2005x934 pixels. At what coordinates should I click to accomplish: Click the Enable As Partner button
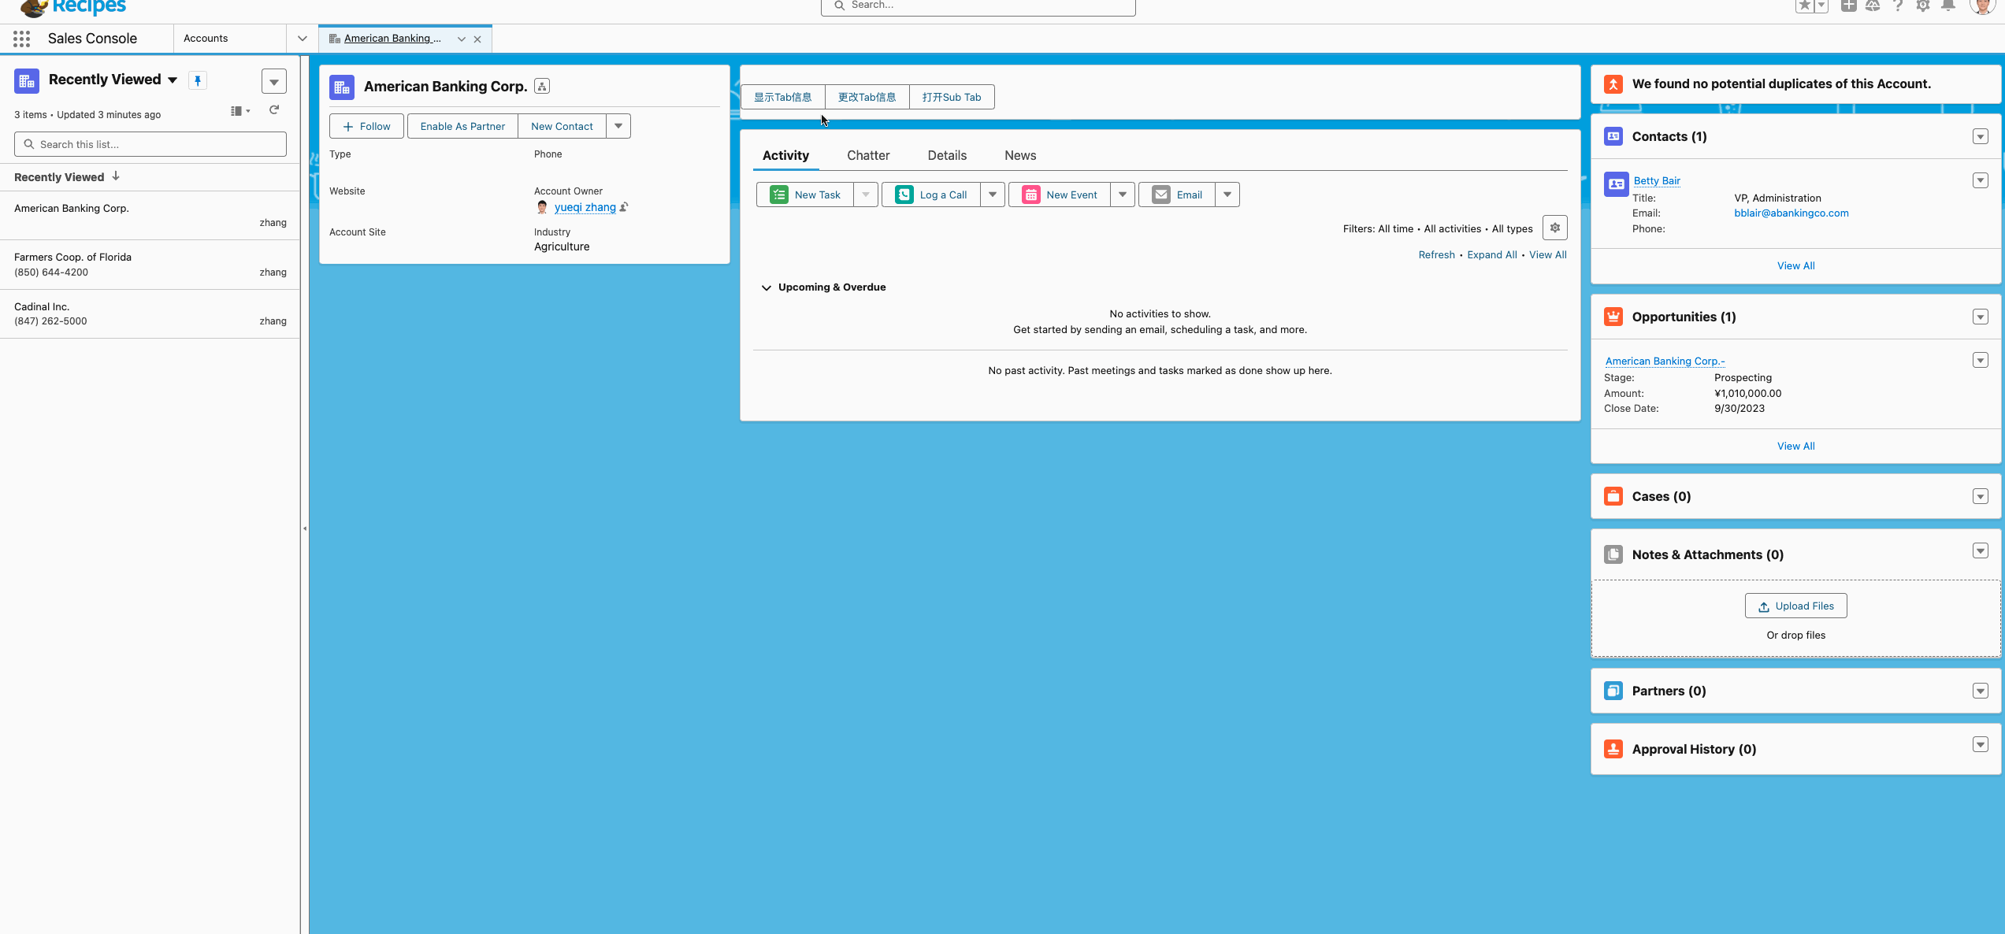[x=462, y=126]
